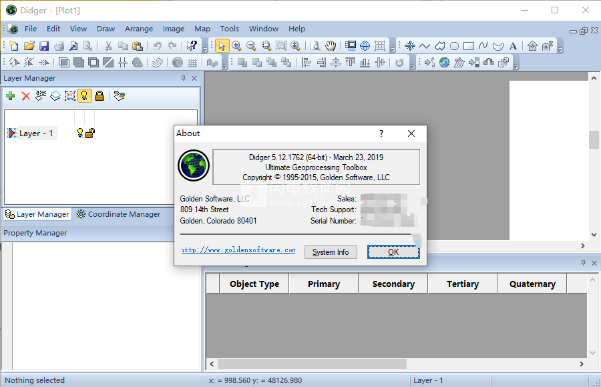Toggle Layer - 1 visibility light bulb
This screenshot has height=387, width=601.
point(79,133)
